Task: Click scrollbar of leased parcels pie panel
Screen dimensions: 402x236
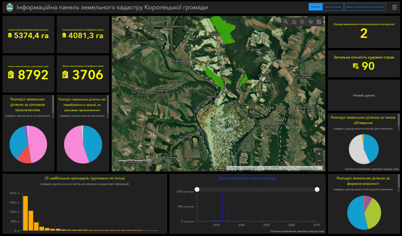Action: (108, 107)
